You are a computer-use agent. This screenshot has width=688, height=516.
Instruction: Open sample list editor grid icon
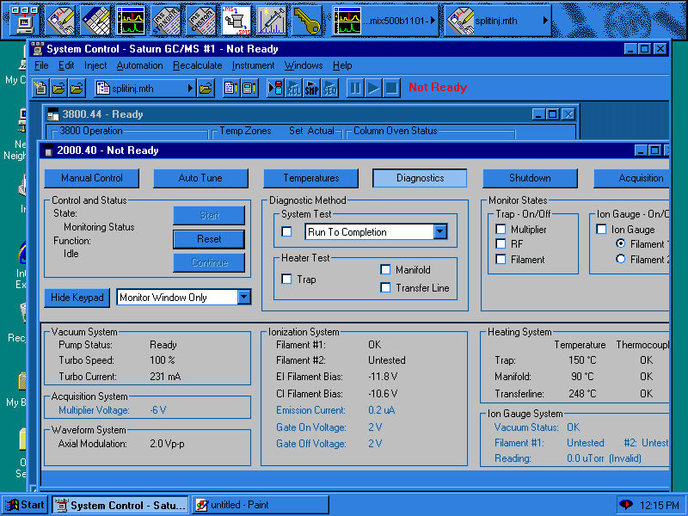tap(95, 21)
